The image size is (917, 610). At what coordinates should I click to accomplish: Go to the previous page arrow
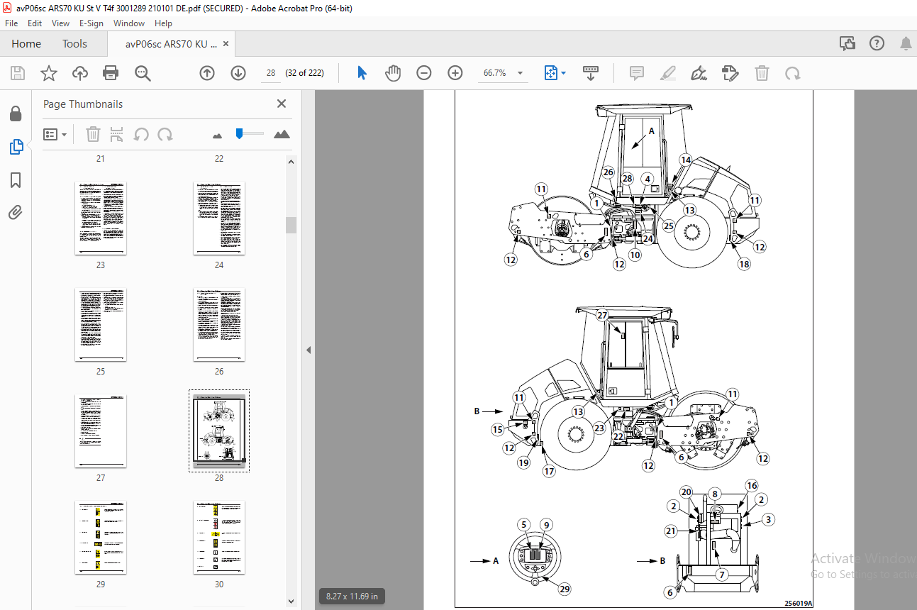pos(207,73)
